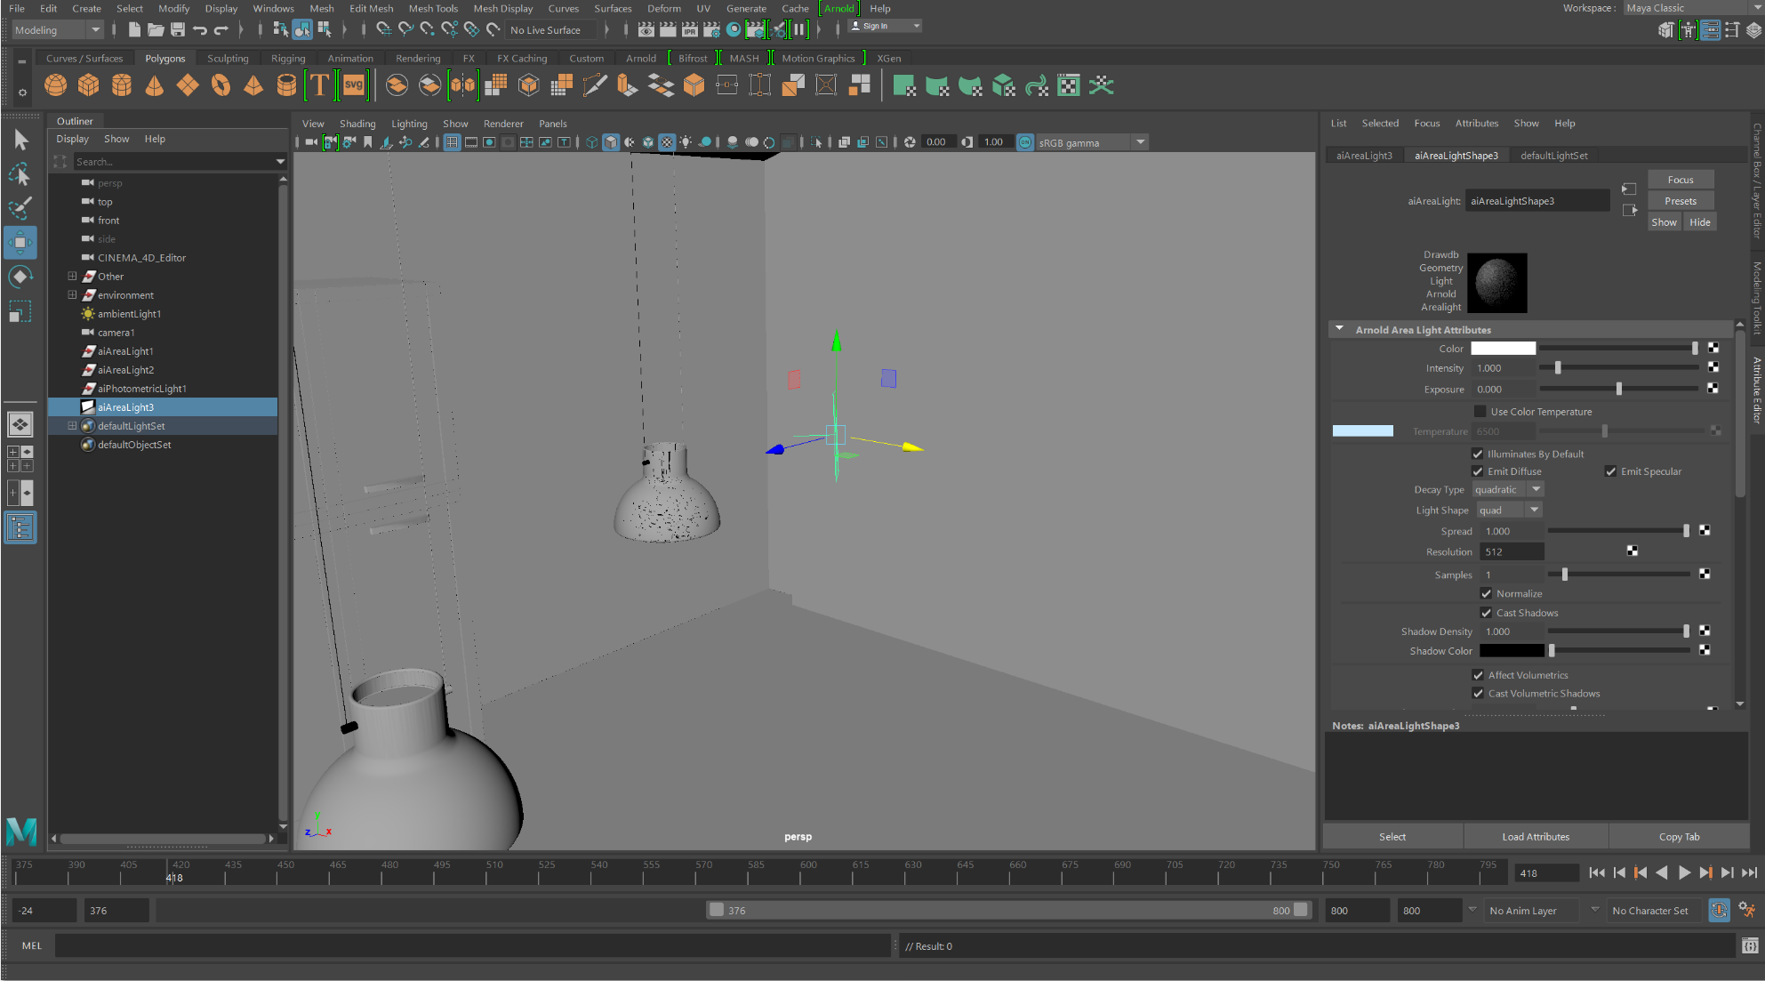Switch to the aiAreaLight3 attribute tab
1765x981 pixels.
click(x=1364, y=155)
